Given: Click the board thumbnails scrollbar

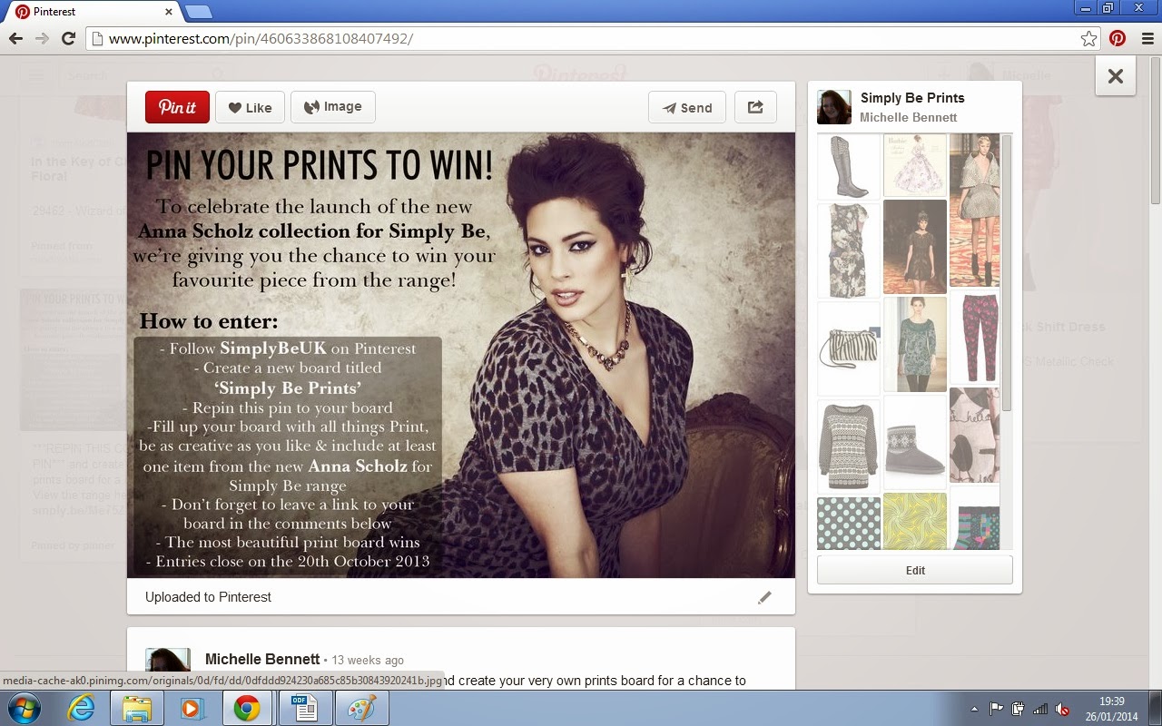Looking at the screenshot, I should click(x=1006, y=272).
